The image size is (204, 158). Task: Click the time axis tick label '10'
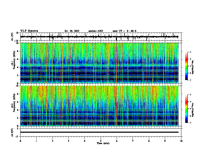click(181, 141)
